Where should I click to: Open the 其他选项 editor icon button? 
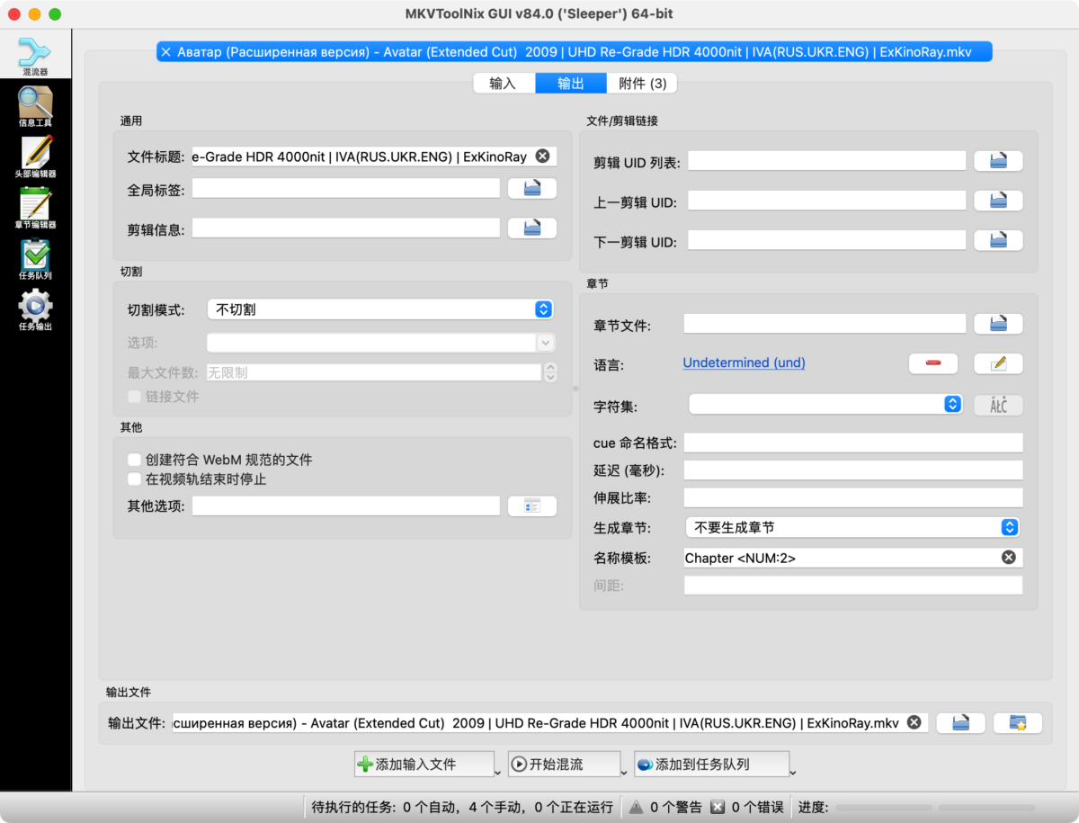click(x=532, y=506)
